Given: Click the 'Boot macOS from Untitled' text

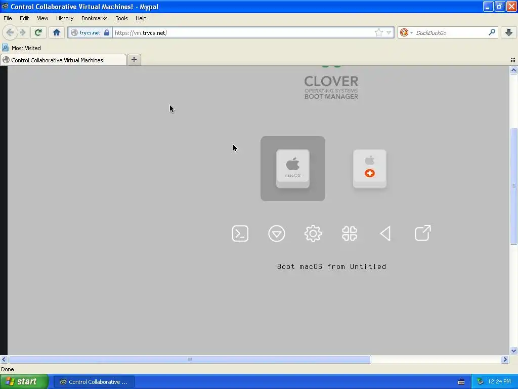Looking at the screenshot, I should (331, 266).
